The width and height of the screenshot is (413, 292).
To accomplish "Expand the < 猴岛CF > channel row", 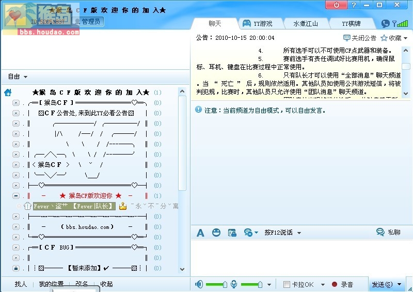I will (16, 165).
